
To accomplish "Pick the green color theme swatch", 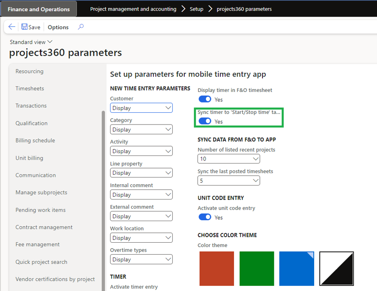I will point(257,269).
